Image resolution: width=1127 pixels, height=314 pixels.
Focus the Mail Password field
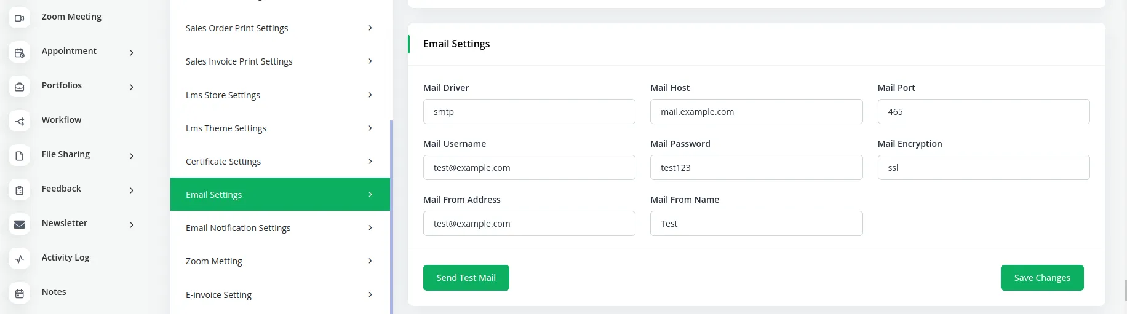(x=756, y=168)
